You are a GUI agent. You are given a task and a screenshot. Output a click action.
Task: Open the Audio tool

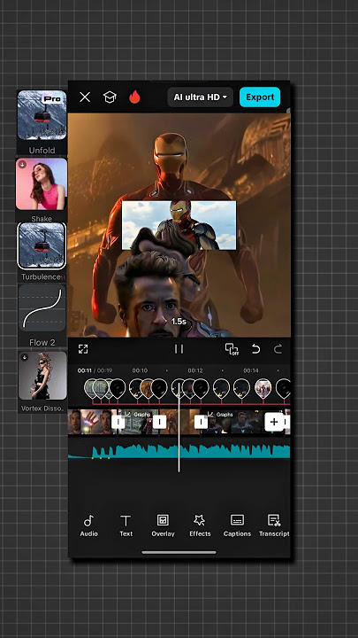pos(88,525)
